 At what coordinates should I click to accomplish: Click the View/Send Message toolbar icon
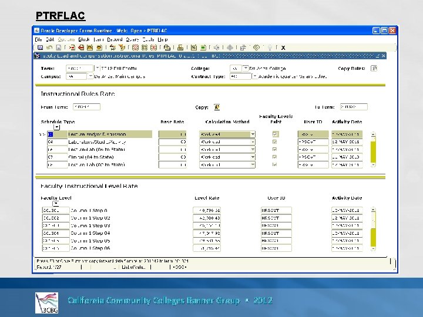coord(167,48)
